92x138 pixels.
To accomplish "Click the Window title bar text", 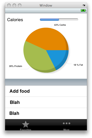I will click(46, 5).
